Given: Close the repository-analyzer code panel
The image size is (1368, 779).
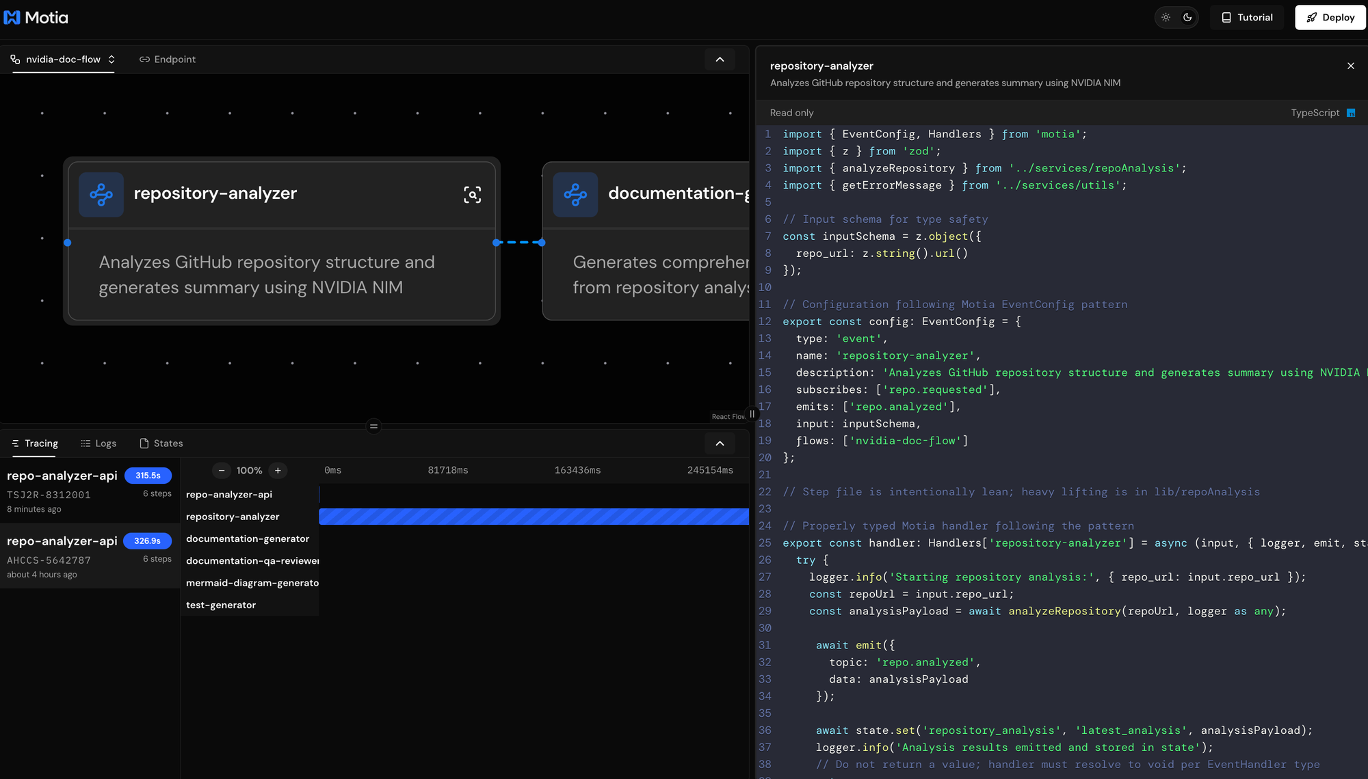Looking at the screenshot, I should [x=1351, y=66].
